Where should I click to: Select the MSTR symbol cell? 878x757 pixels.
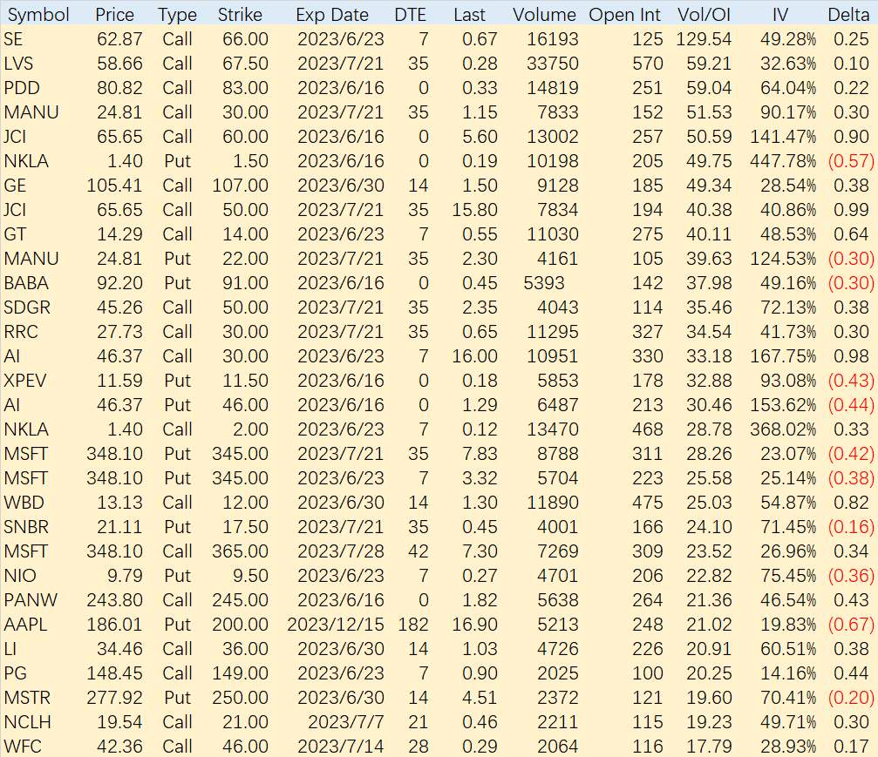pos(27,698)
